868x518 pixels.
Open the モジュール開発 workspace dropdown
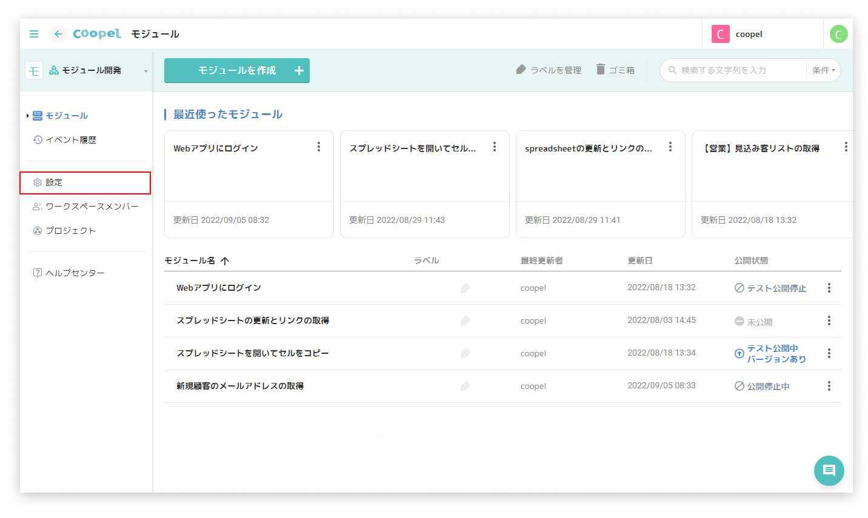(88, 70)
